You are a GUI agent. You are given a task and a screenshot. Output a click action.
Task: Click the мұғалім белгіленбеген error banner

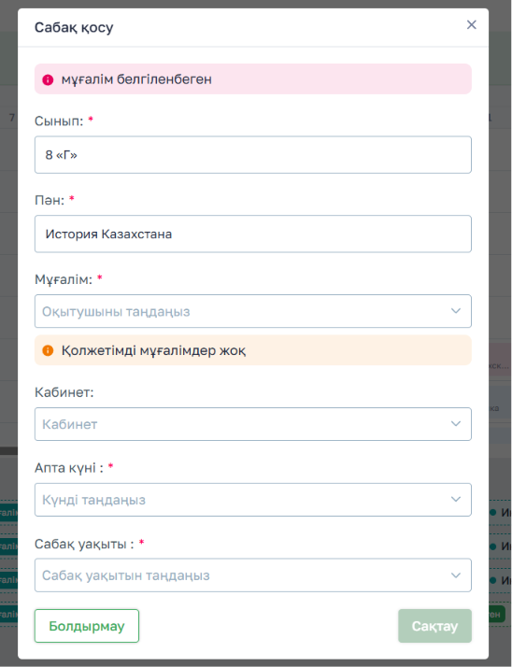(x=253, y=79)
